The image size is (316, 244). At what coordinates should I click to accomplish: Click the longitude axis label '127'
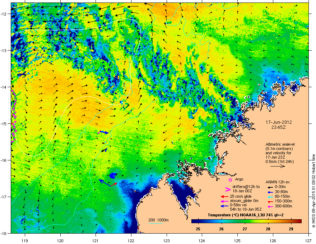(308, 240)
